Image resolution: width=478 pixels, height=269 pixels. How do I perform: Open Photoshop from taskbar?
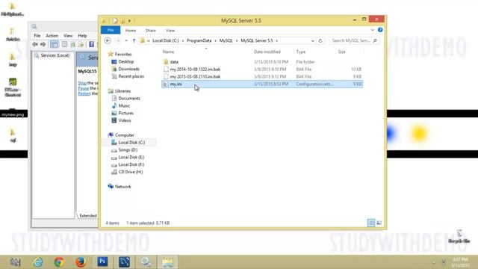coord(102,262)
